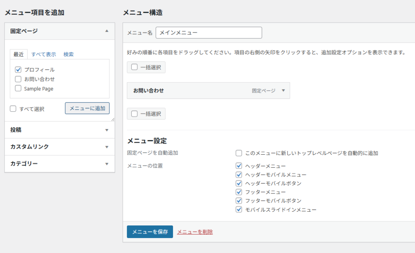This screenshot has width=415, height=253.
Task: Switch to the すべて表示 tab
Action: [x=44, y=54]
